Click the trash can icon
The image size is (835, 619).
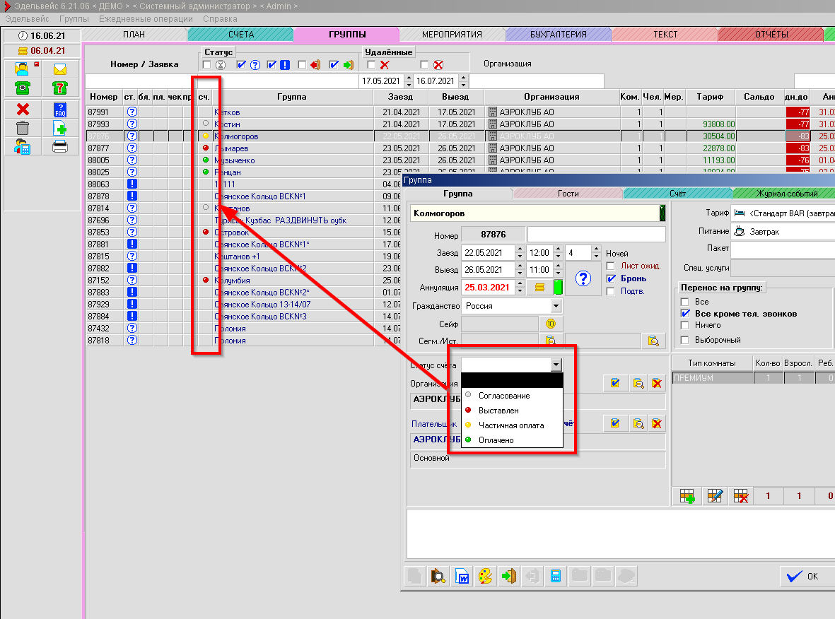click(x=23, y=128)
